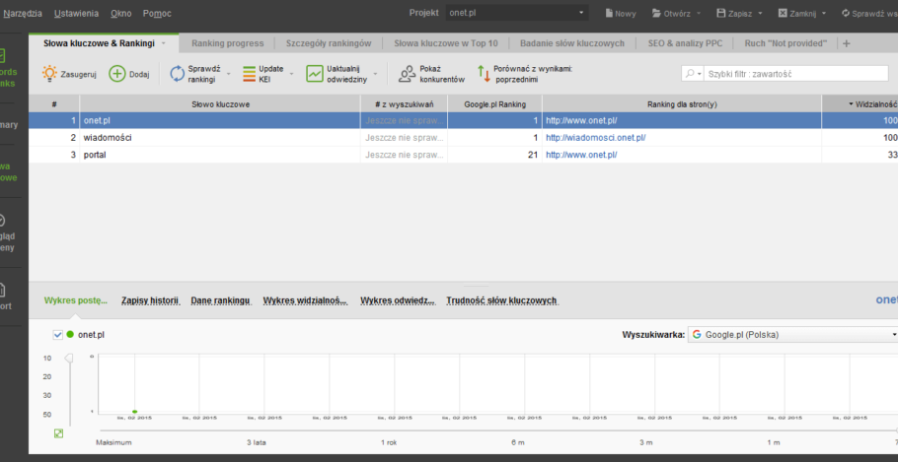Click the Sprawdź wszystko refresh icon

[x=846, y=13]
